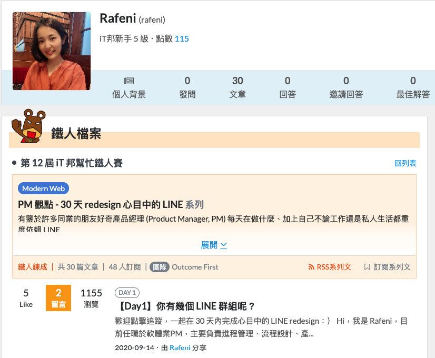The width and height of the screenshot is (435, 358).
Task: Click the 個人背景 newspaper icon
Action: [128, 81]
